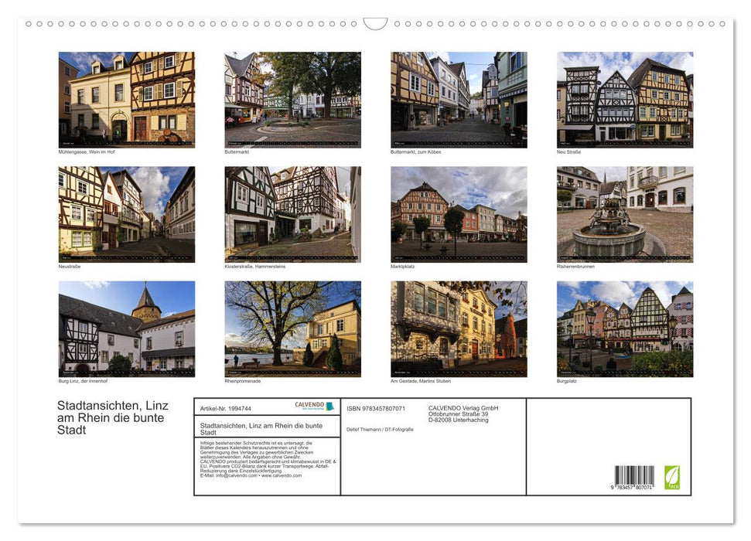The height and width of the screenshot is (541, 751).
Task: Toggle the Mühlengasse, Wein im Hof image
Action: click(x=127, y=100)
